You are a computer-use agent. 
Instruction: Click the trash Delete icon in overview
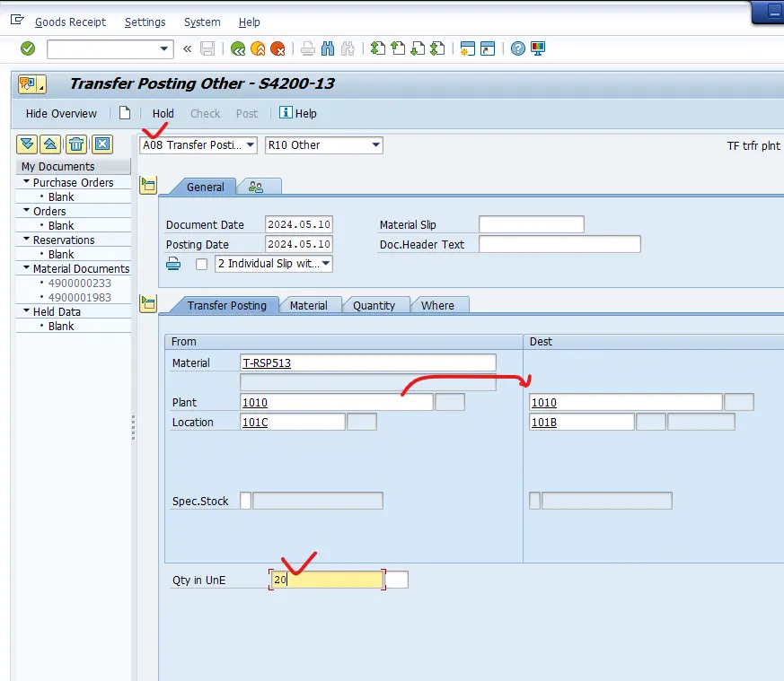point(77,144)
